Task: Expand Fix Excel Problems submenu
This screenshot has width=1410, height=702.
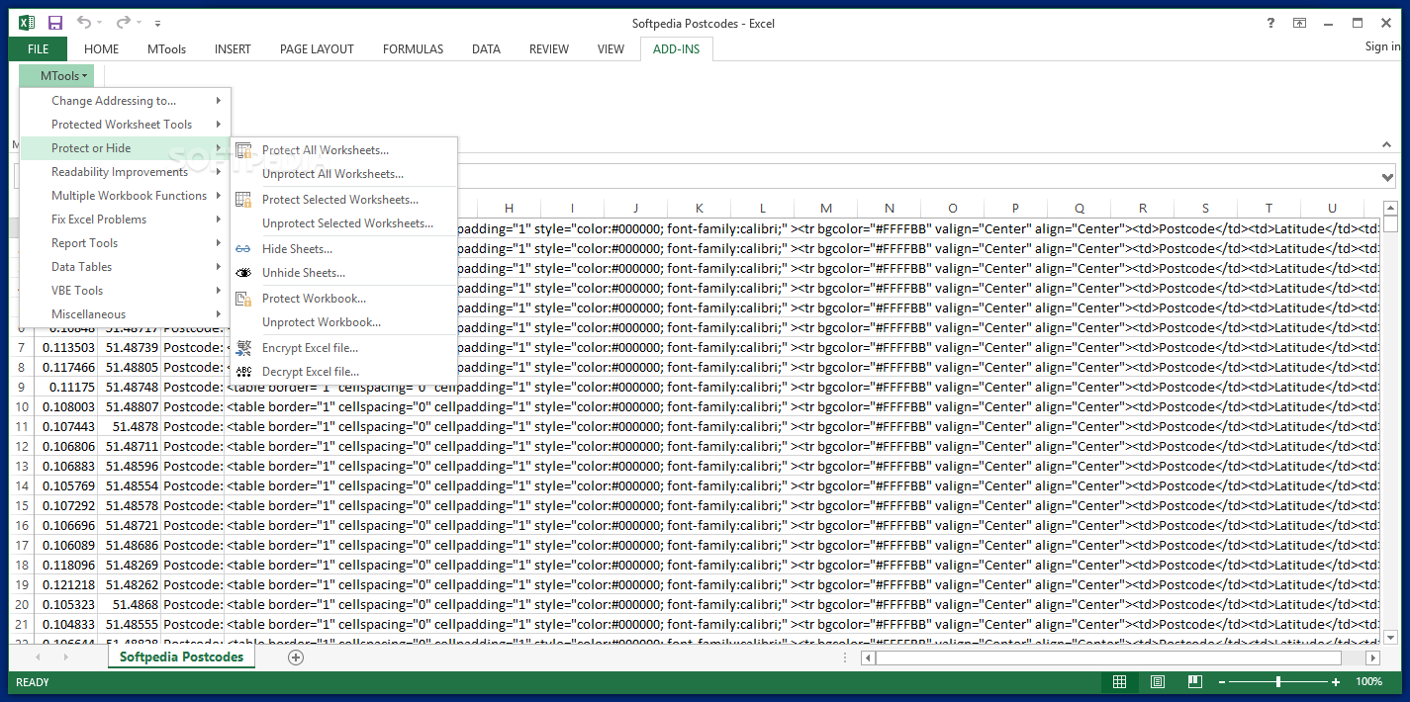Action: tap(126, 219)
